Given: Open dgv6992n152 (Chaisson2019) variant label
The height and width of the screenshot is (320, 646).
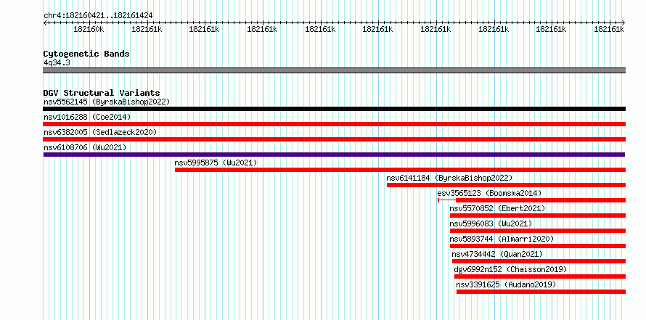Looking at the screenshot, I should coord(510,269).
